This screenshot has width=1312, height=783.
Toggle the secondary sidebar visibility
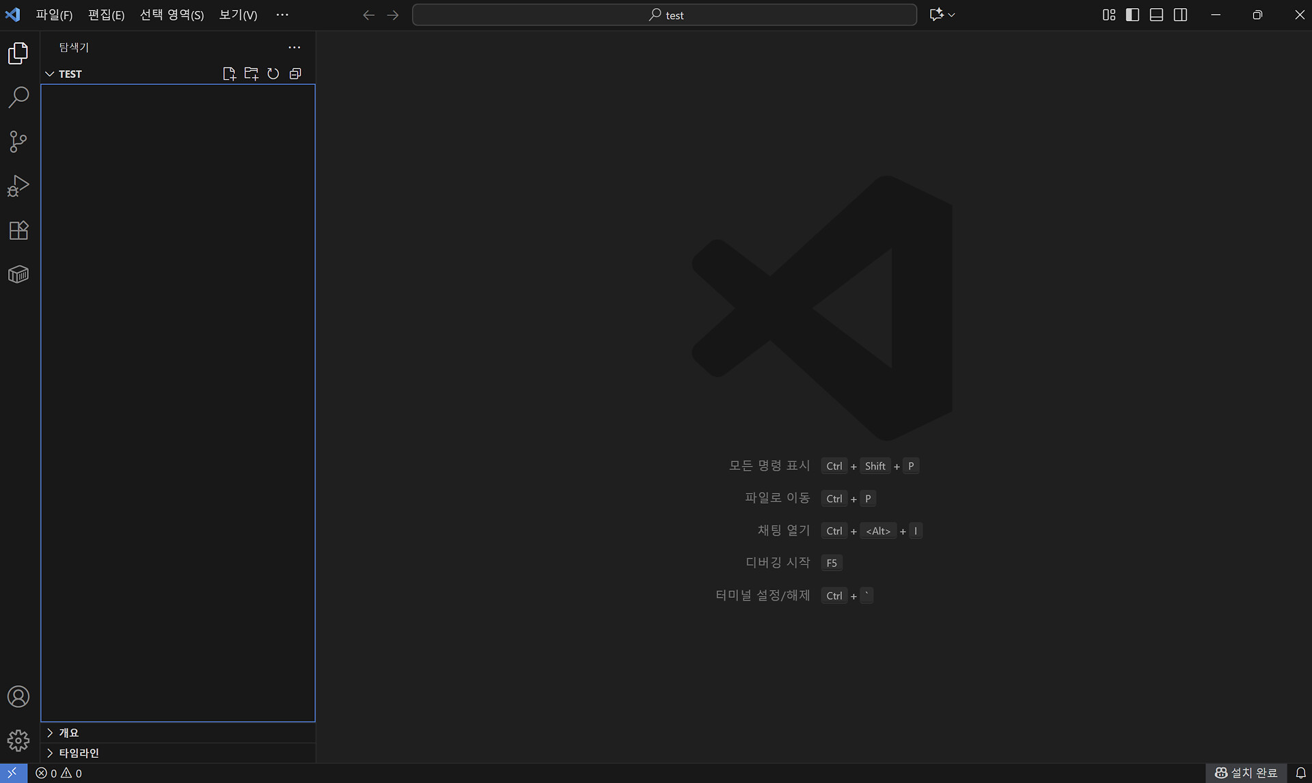[x=1180, y=15]
